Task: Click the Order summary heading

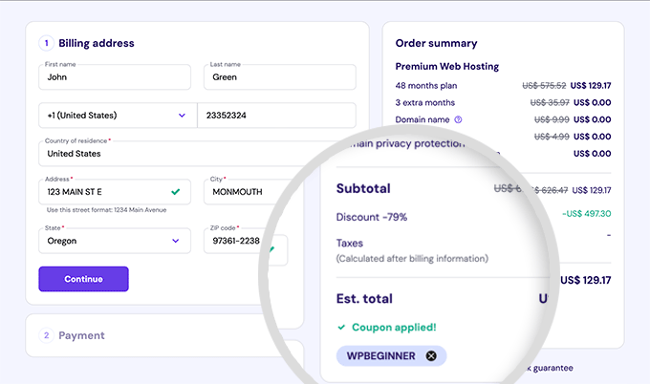Action: pos(436,43)
